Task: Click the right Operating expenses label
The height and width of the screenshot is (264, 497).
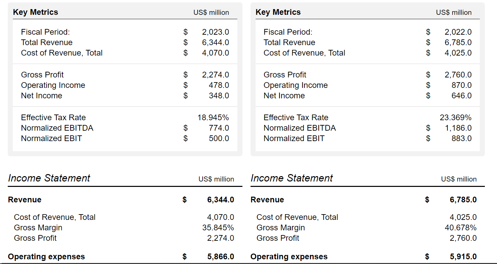Action: pyautogui.click(x=289, y=257)
